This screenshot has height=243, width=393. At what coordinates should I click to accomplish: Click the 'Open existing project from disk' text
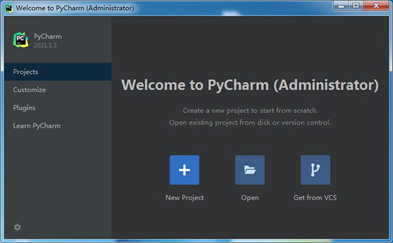(250, 123)
